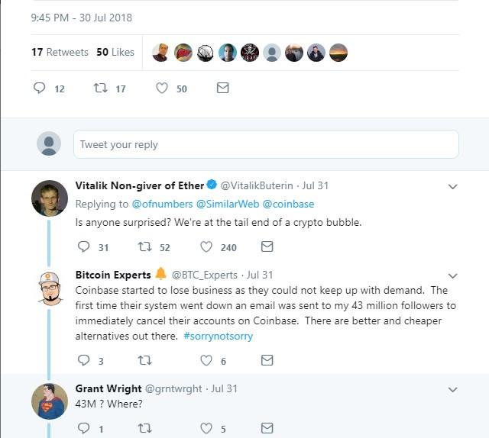Open dropdown menu on Bitcoin Experts tweet
489x438 pixels.
pos(452,276)
